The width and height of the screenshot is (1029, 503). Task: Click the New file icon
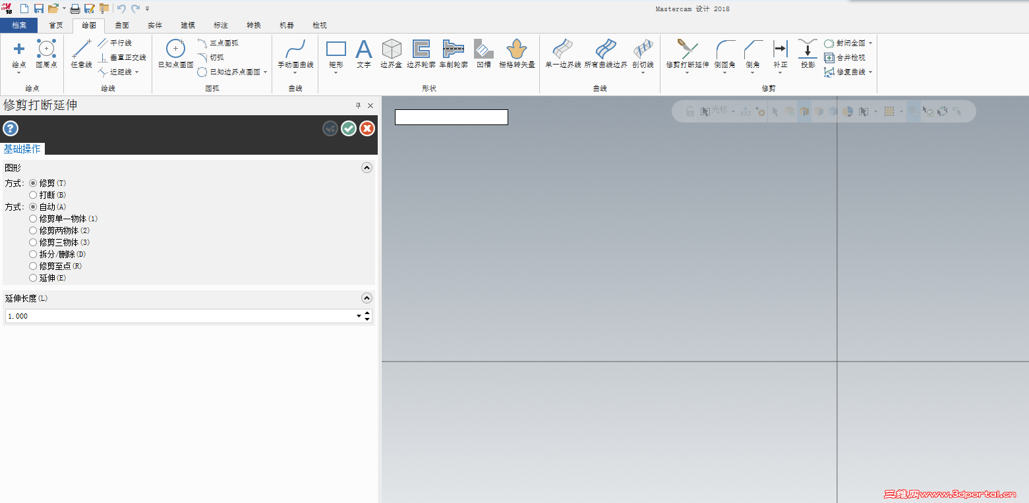[24, 9]
